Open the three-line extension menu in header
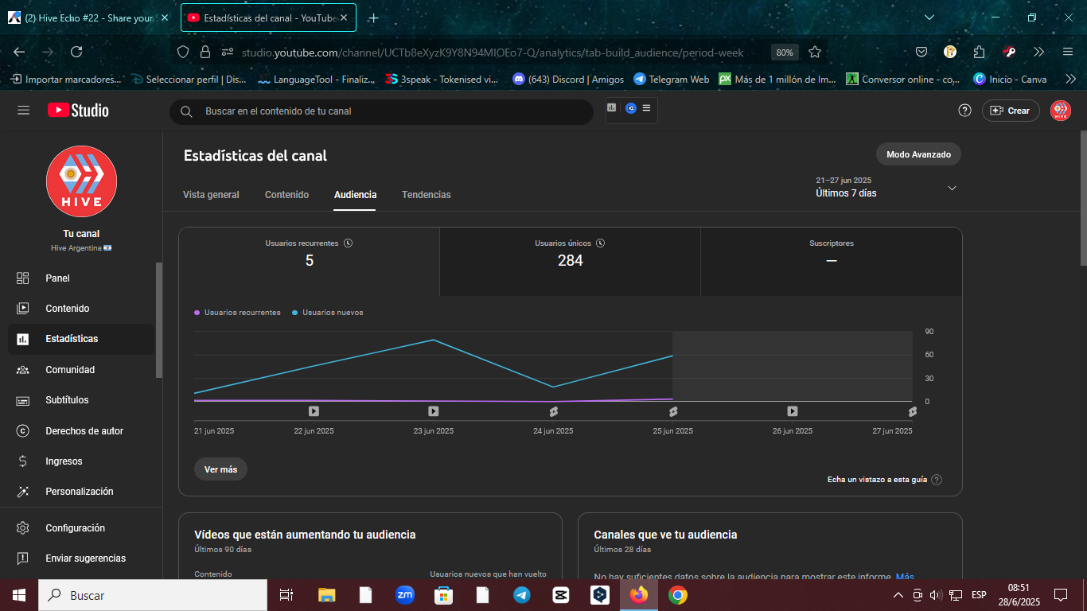The height and width of the screenshot is (611, 1087). coord(646,107)
